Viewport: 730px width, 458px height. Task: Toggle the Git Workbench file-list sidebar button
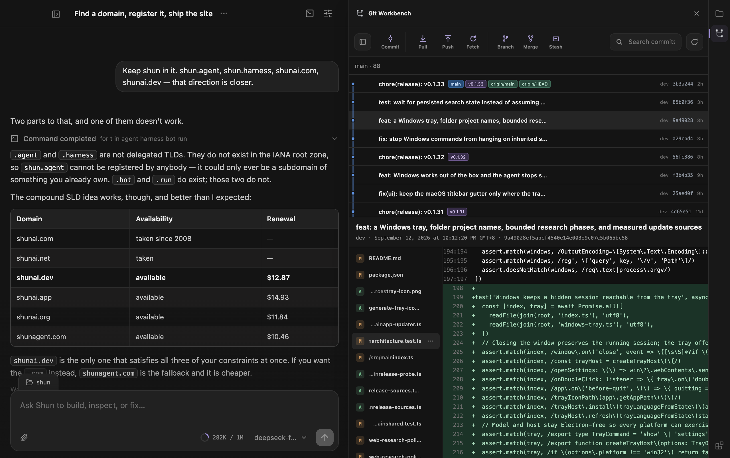[x=363, y=42]
